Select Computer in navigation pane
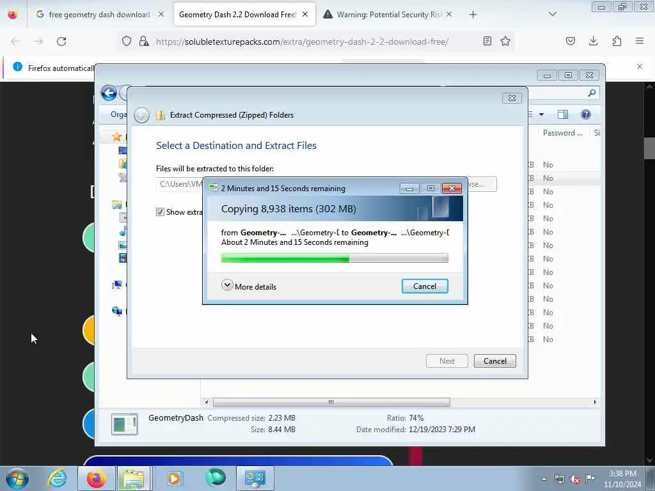The image size is (655, 491). click(x=117, y=284)
